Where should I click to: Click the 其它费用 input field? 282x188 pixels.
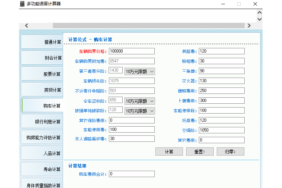(222, 140)
